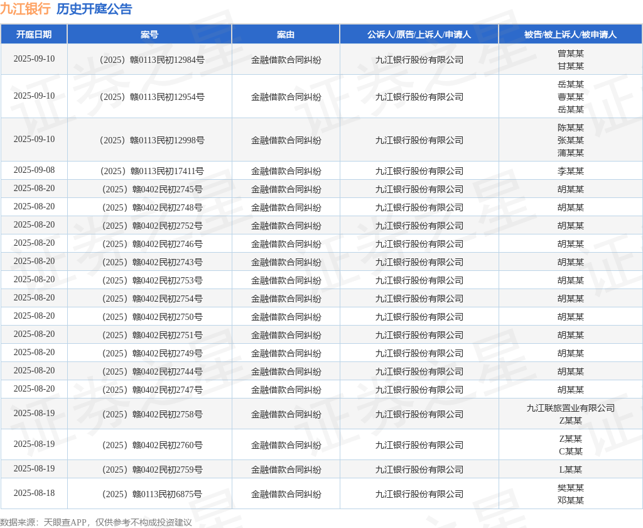The height and width of the screenshot is (528, 643).
Task: Click 金融借款合同纠纷 in case 17411 row
Action: pos(286,171)
